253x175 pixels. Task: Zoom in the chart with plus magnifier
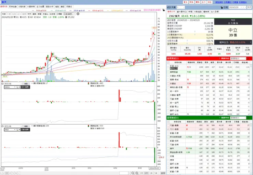click(137, 173)
